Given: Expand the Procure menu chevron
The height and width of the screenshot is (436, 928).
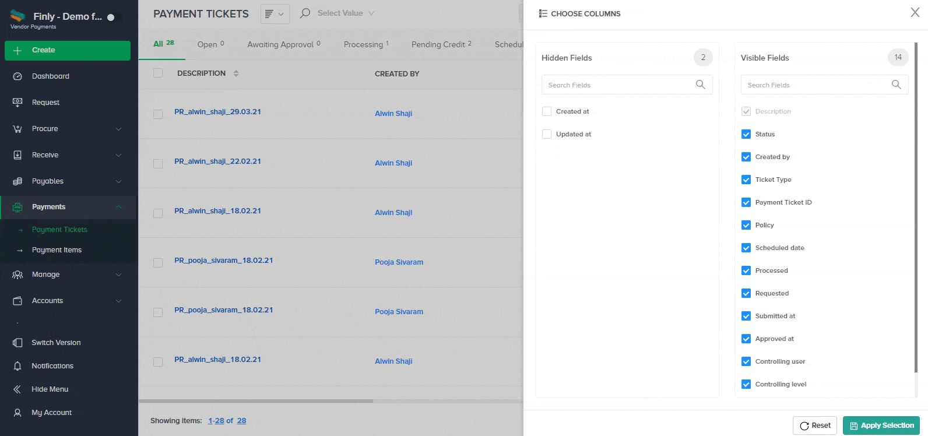Looking at the screenshot, I should point(119,129).
